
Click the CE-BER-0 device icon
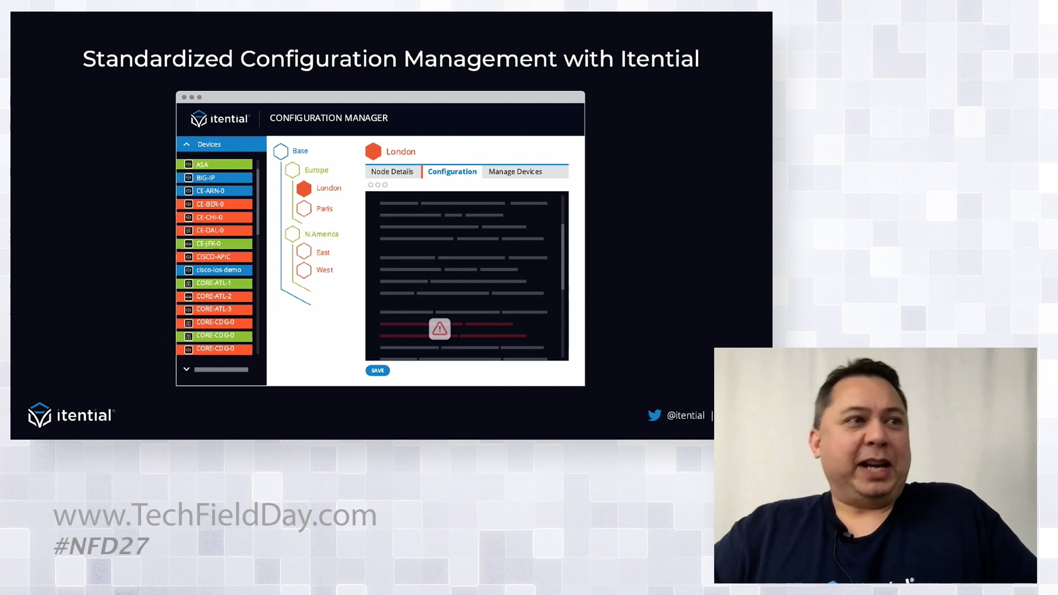[189, 204]
